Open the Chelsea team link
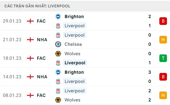 [x=73, y=44]
